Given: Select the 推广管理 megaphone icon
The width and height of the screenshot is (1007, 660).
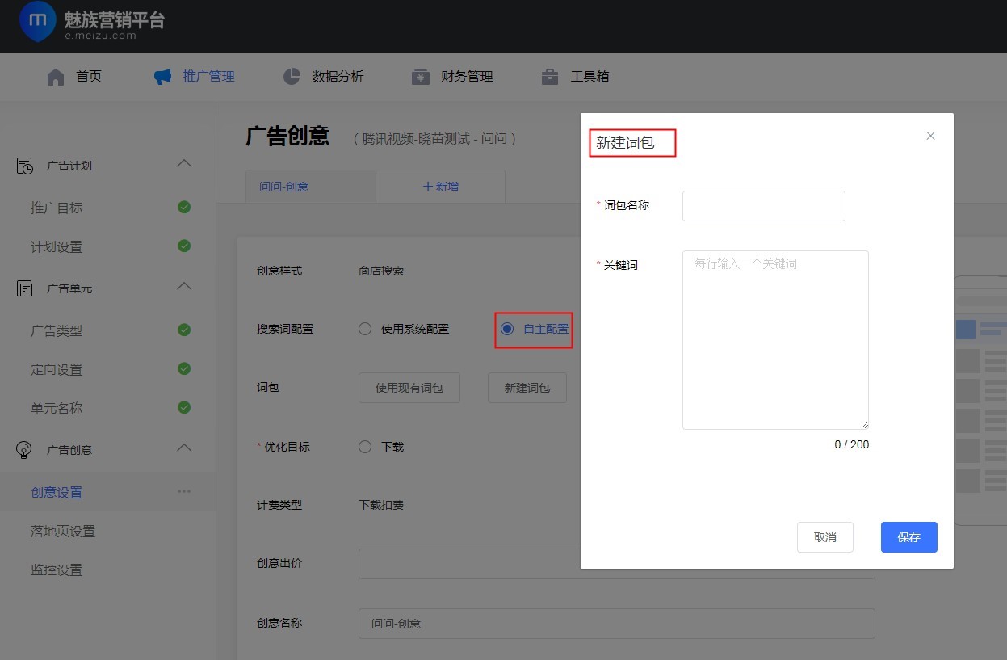Looking at the screenshot, I should click(x=162, y=76).
